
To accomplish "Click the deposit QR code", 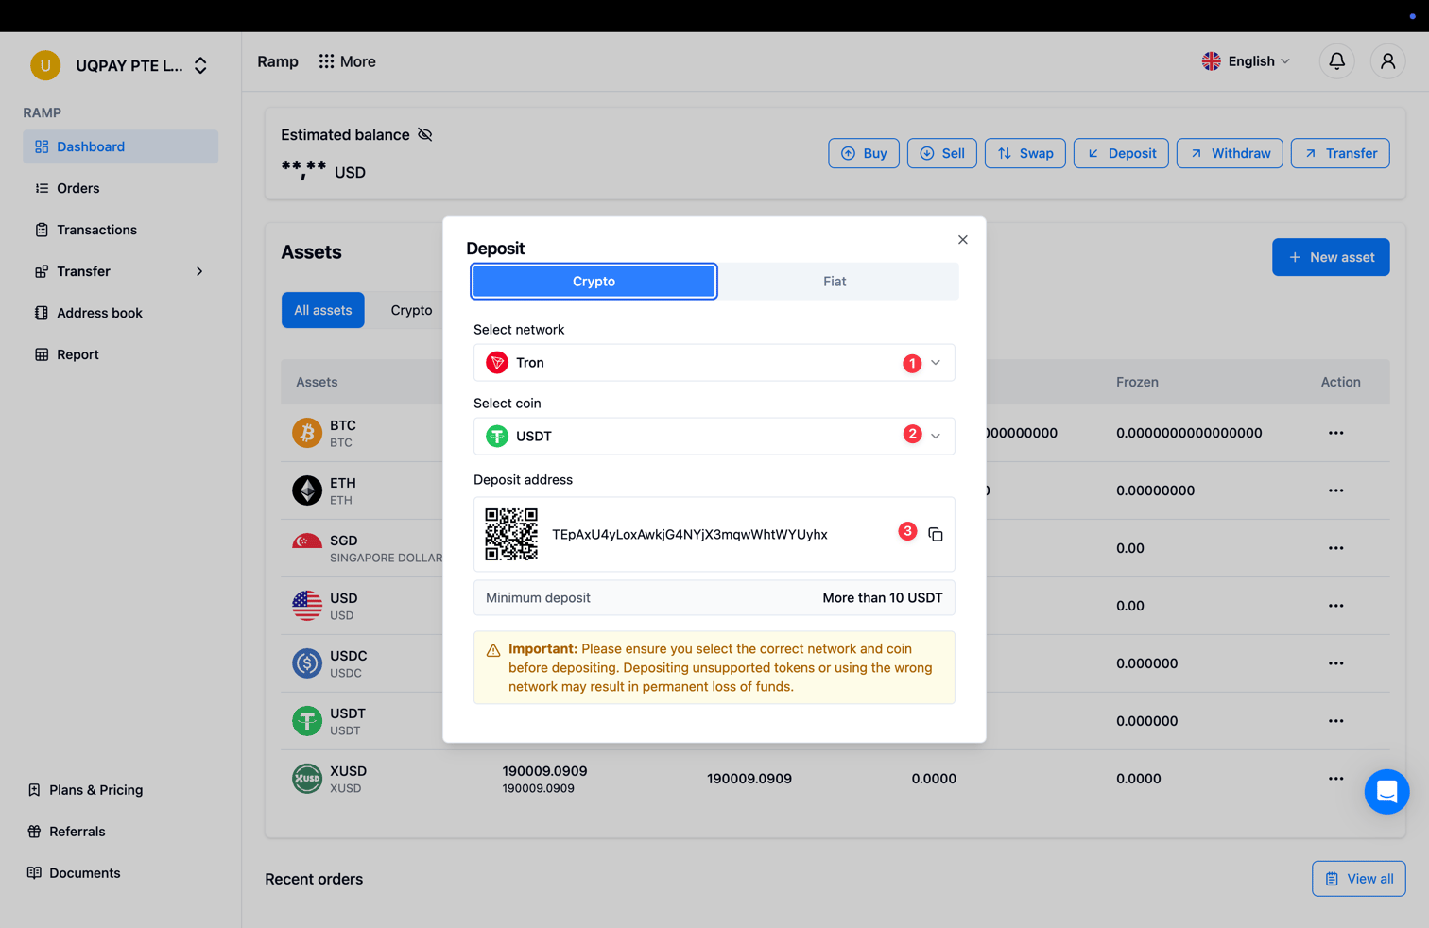I will [511, 534].
